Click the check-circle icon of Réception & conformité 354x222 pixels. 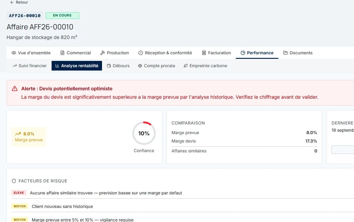point(141,53)
